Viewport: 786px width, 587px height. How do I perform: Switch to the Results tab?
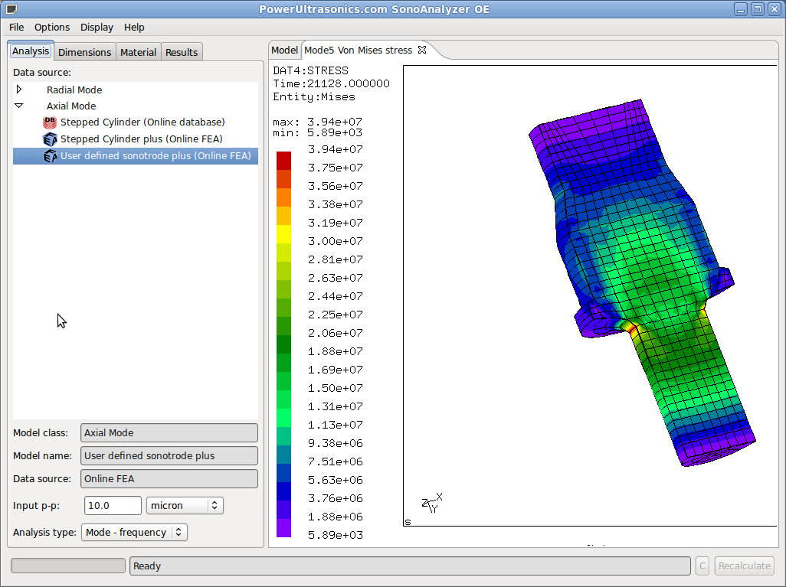pyautogui.click(x=182, y=52)
